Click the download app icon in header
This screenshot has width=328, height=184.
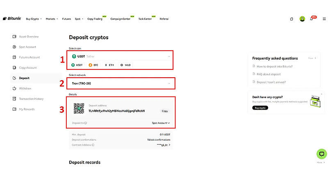pos(292,19)
